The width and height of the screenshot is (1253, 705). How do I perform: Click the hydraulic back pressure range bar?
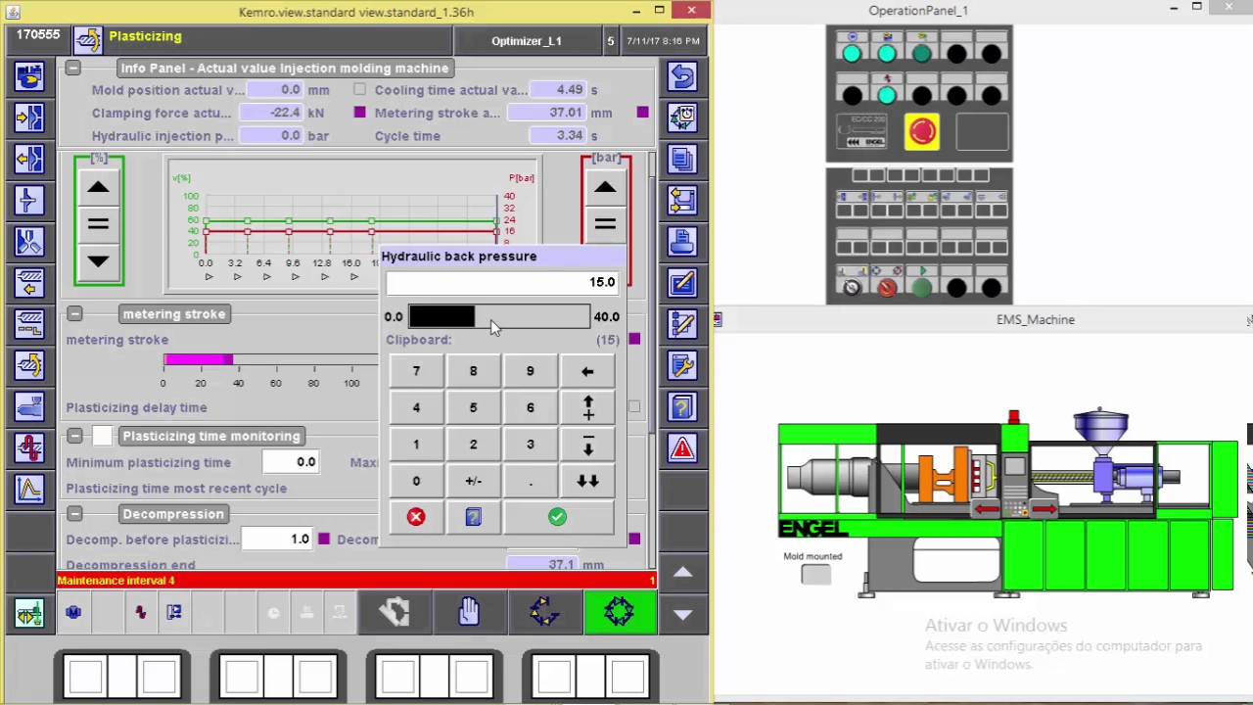499,316
